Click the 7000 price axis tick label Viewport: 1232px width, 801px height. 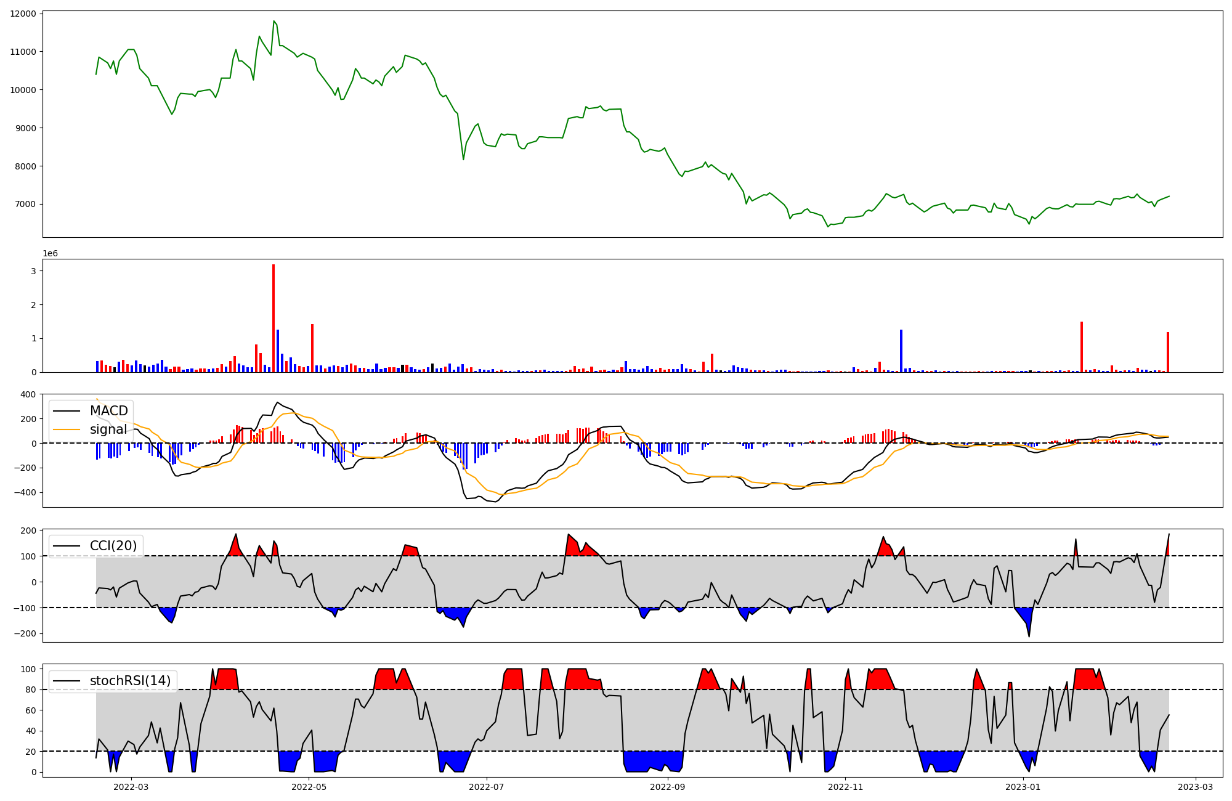25,205
